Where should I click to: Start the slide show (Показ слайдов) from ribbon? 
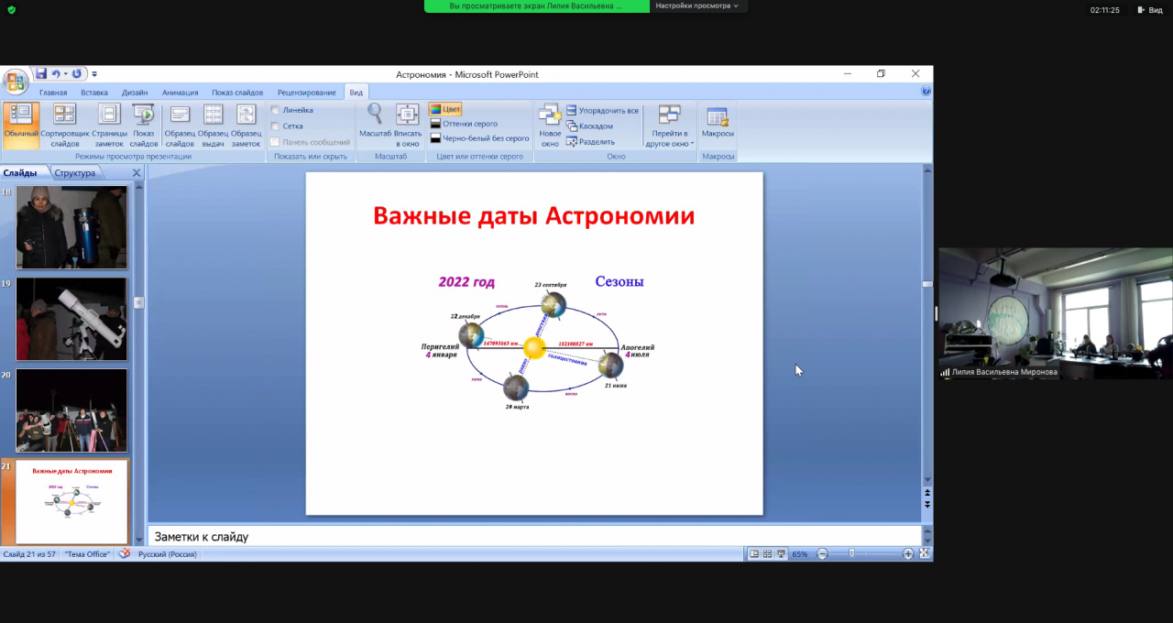(x=144, y=125)
